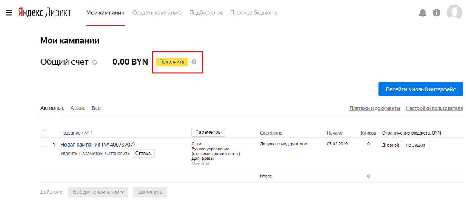Screen dimensions: 466x201
Task: Click info icon next to Пополнить
Action: 194,62
